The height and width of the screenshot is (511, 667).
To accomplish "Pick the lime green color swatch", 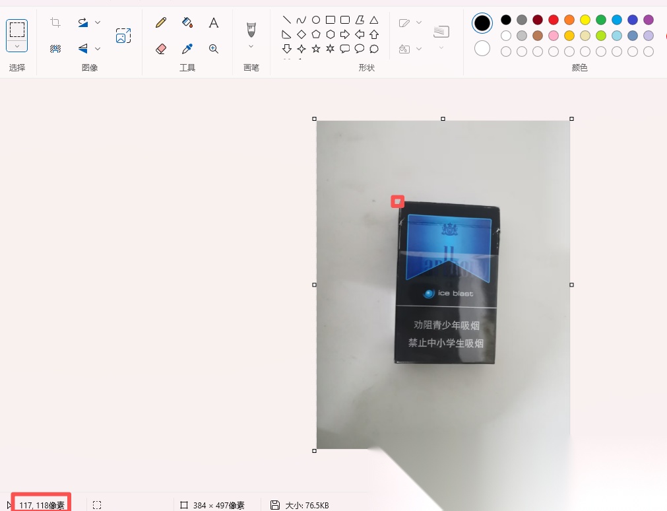I will (601, 36).
